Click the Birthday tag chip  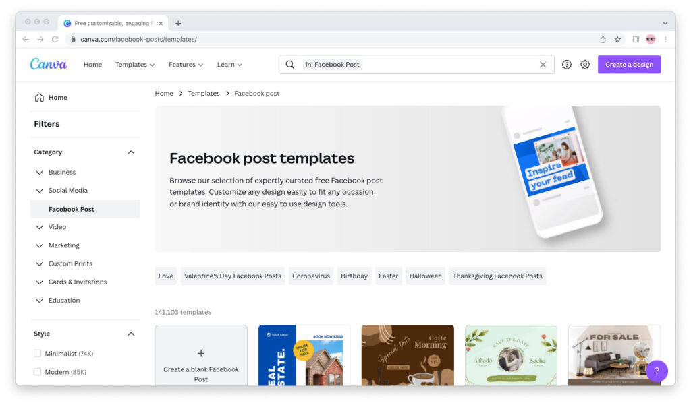click(354, 276)
